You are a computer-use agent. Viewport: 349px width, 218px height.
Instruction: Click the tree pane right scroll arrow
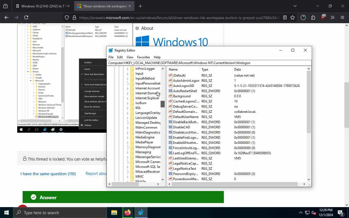pyautogui.click(x=158, y=184)
